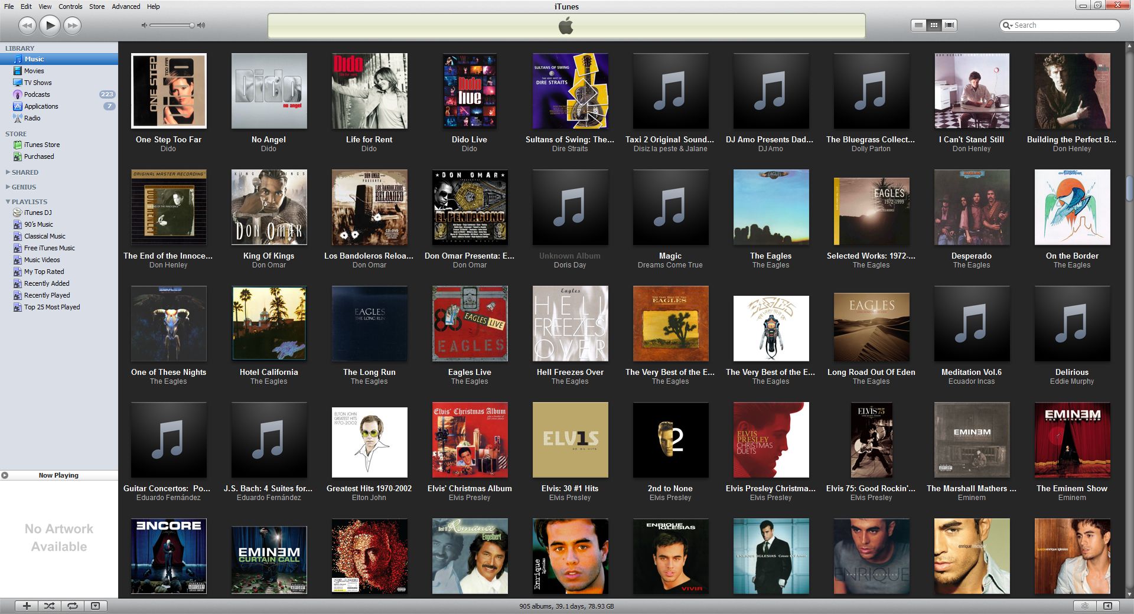
Task: Collapse the PLAYLISTS section
Action: tap(8, 202)
